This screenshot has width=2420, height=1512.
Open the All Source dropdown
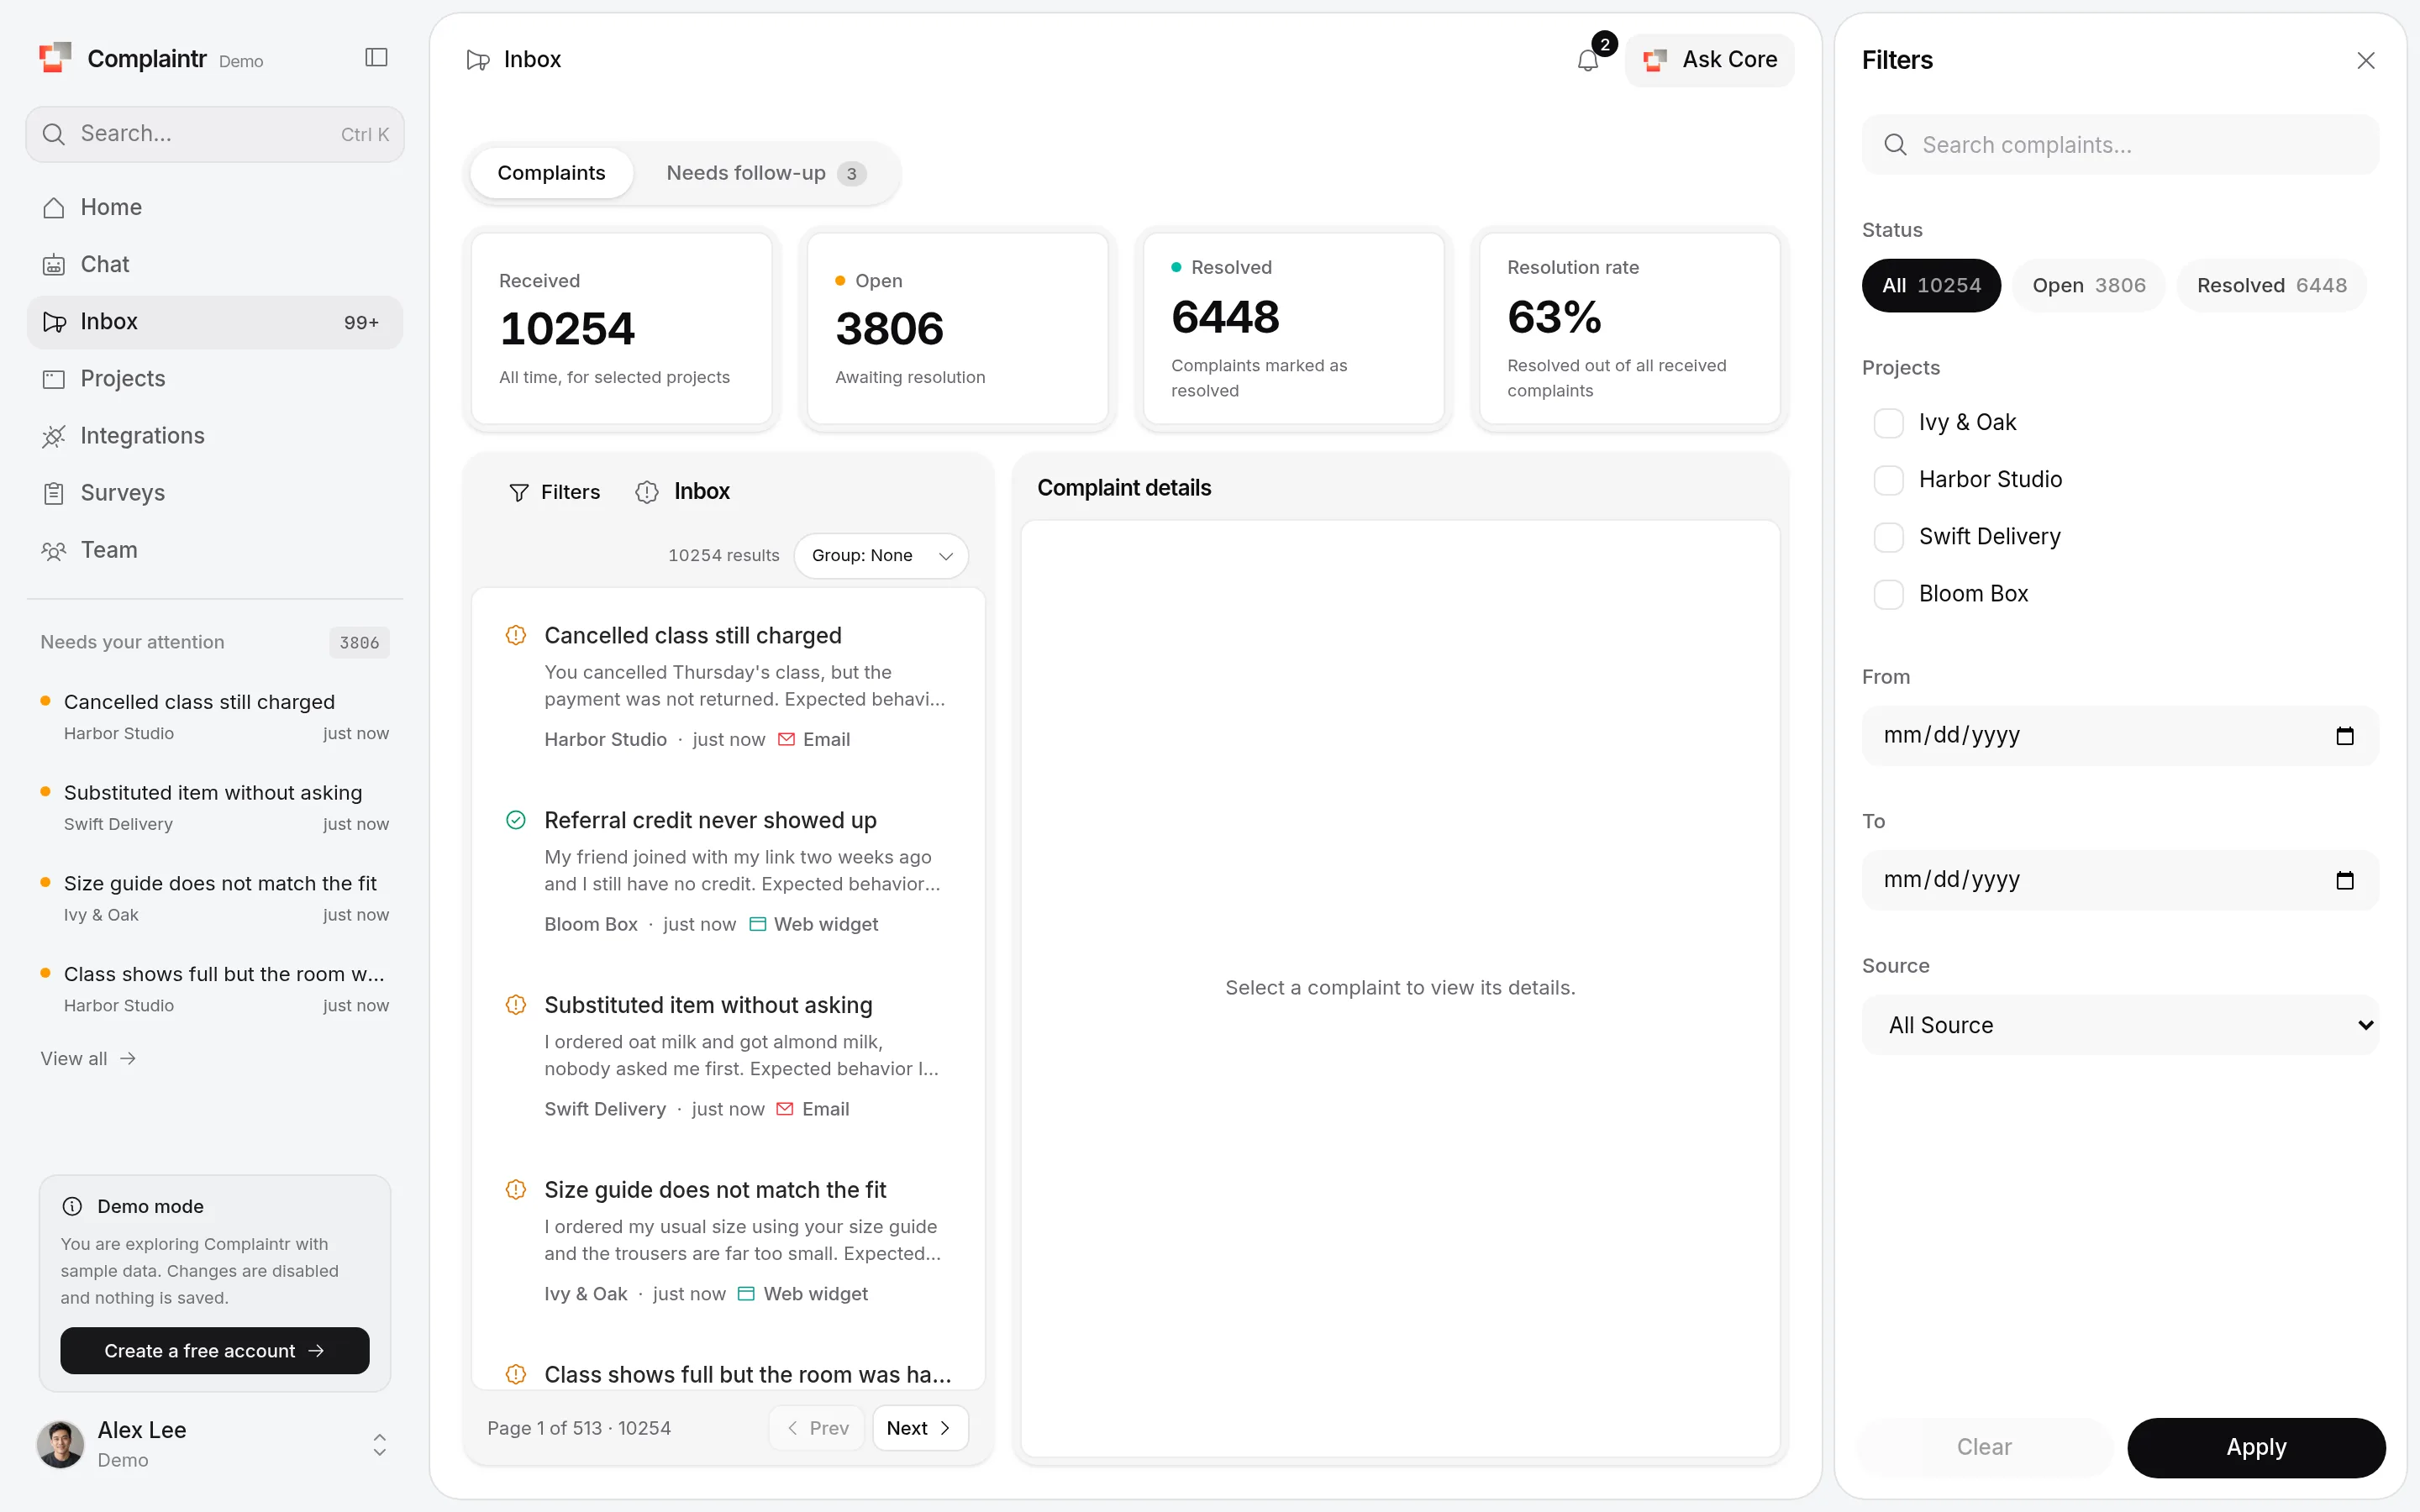coord(2120,1025)
